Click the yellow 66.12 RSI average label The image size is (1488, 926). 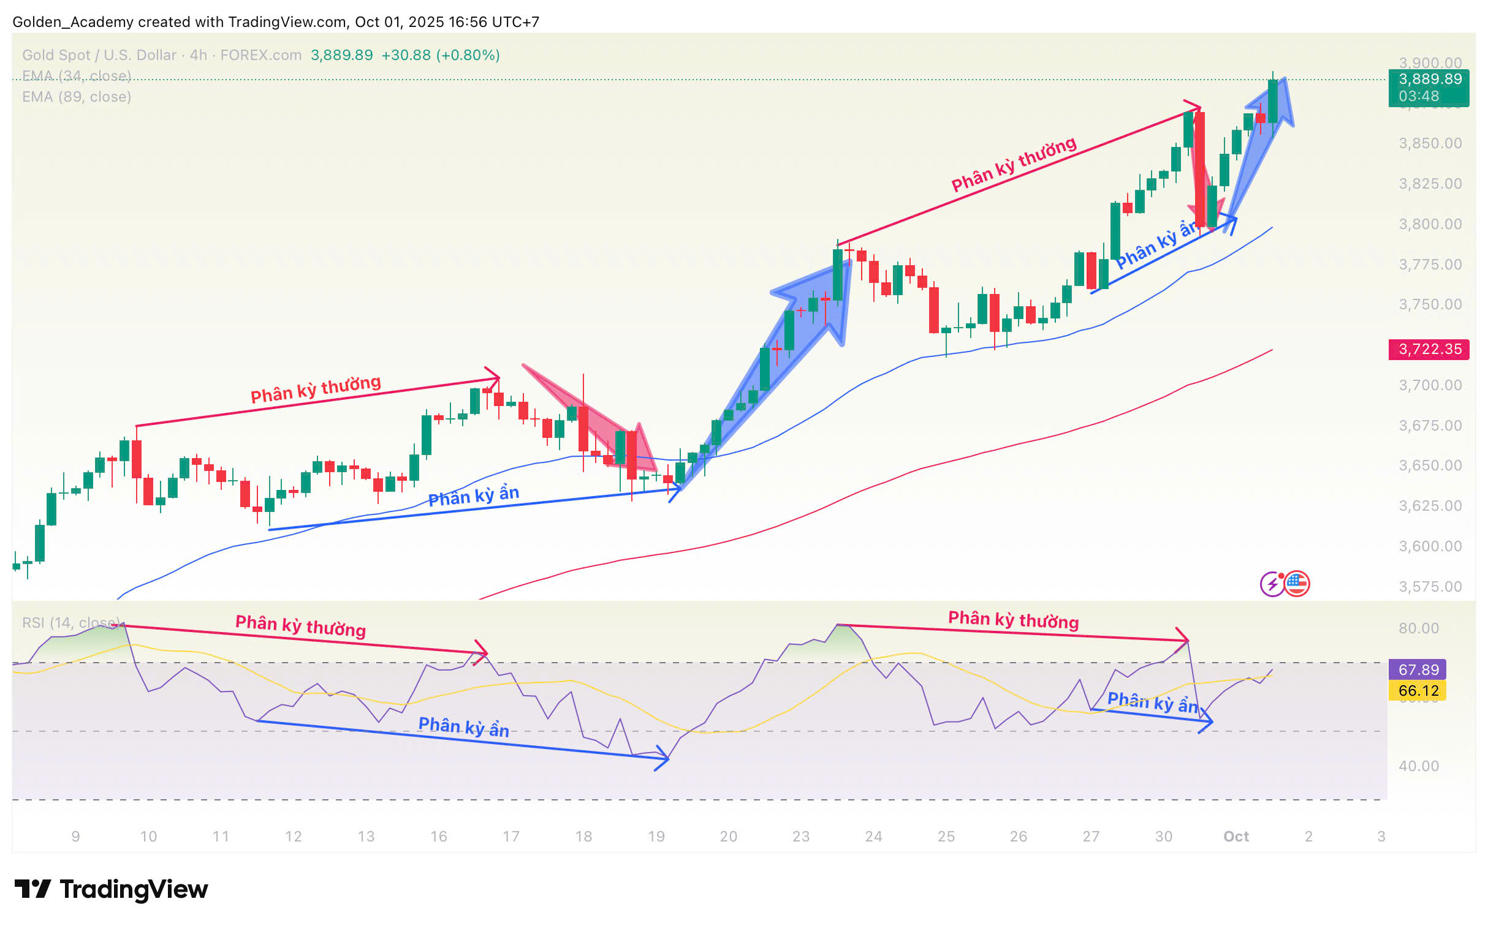pyautogui.click(x=1418, y=690)
